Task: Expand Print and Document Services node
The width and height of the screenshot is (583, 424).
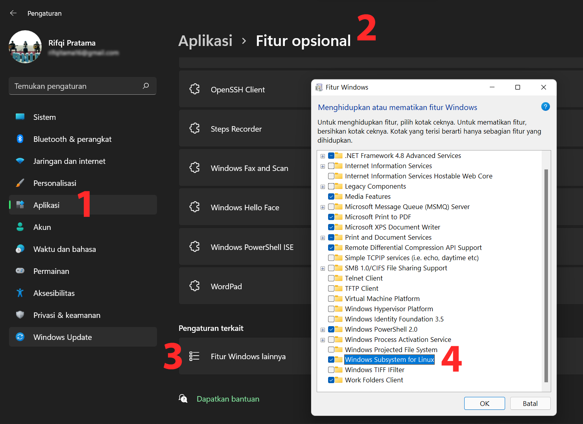Action: click(323, 238)
